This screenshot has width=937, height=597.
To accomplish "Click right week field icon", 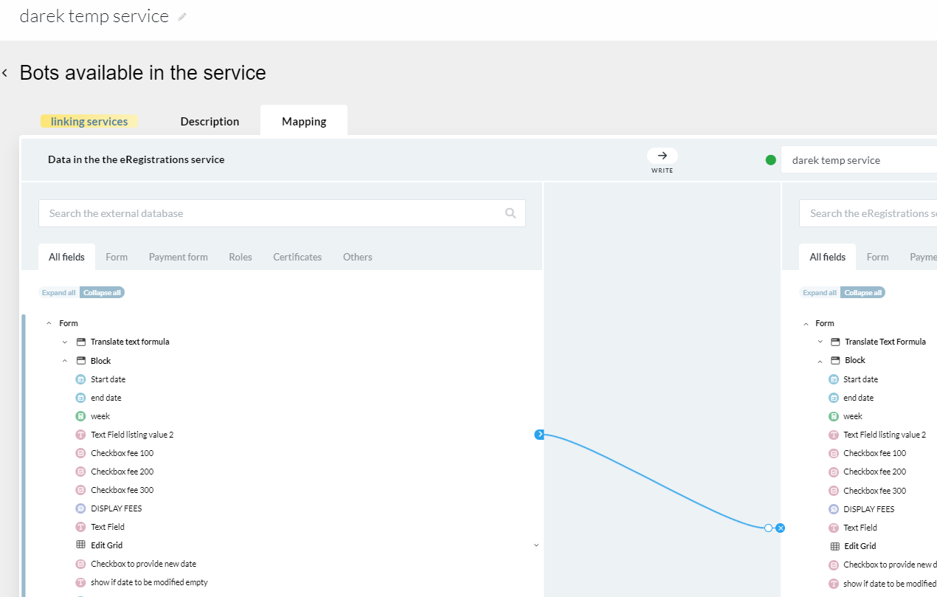I will click(834, 416).
